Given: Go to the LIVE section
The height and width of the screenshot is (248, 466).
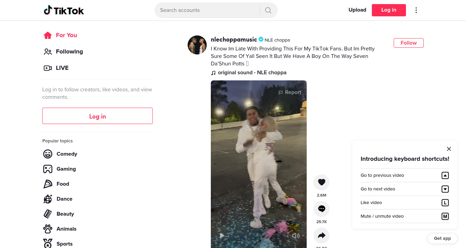Looking at the screenshot, I should pos(56,68).
